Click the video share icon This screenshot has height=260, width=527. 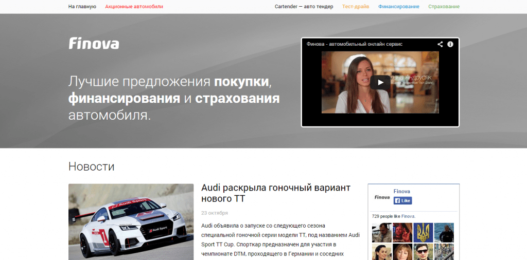pos(440,44)
